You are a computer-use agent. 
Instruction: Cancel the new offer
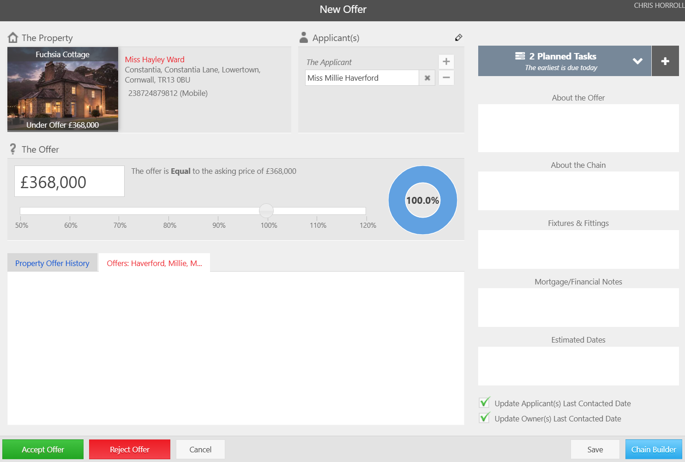pyautogui.click(x=200, y=449)
